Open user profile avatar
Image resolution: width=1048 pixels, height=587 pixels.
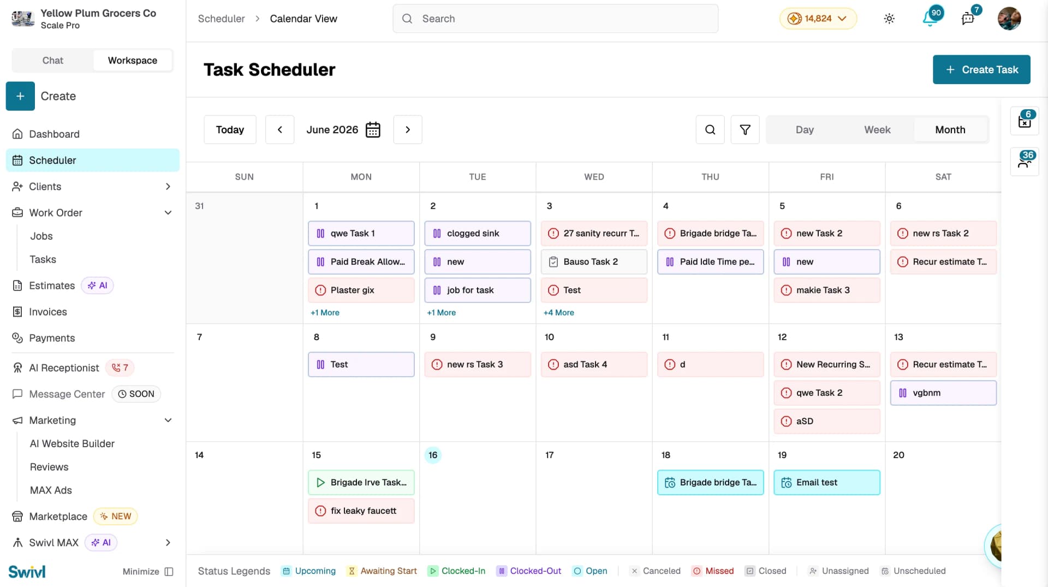pyautogui.click(x=1009, y=19)
